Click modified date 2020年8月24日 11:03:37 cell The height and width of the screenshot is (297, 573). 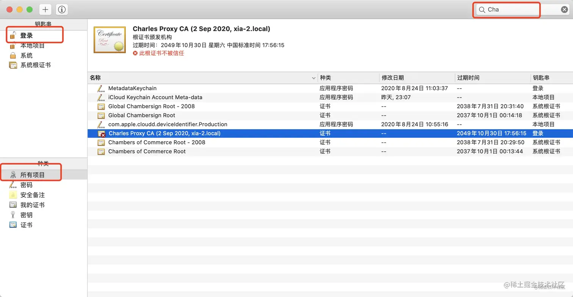pyautogui.click(x=415, y=88)
